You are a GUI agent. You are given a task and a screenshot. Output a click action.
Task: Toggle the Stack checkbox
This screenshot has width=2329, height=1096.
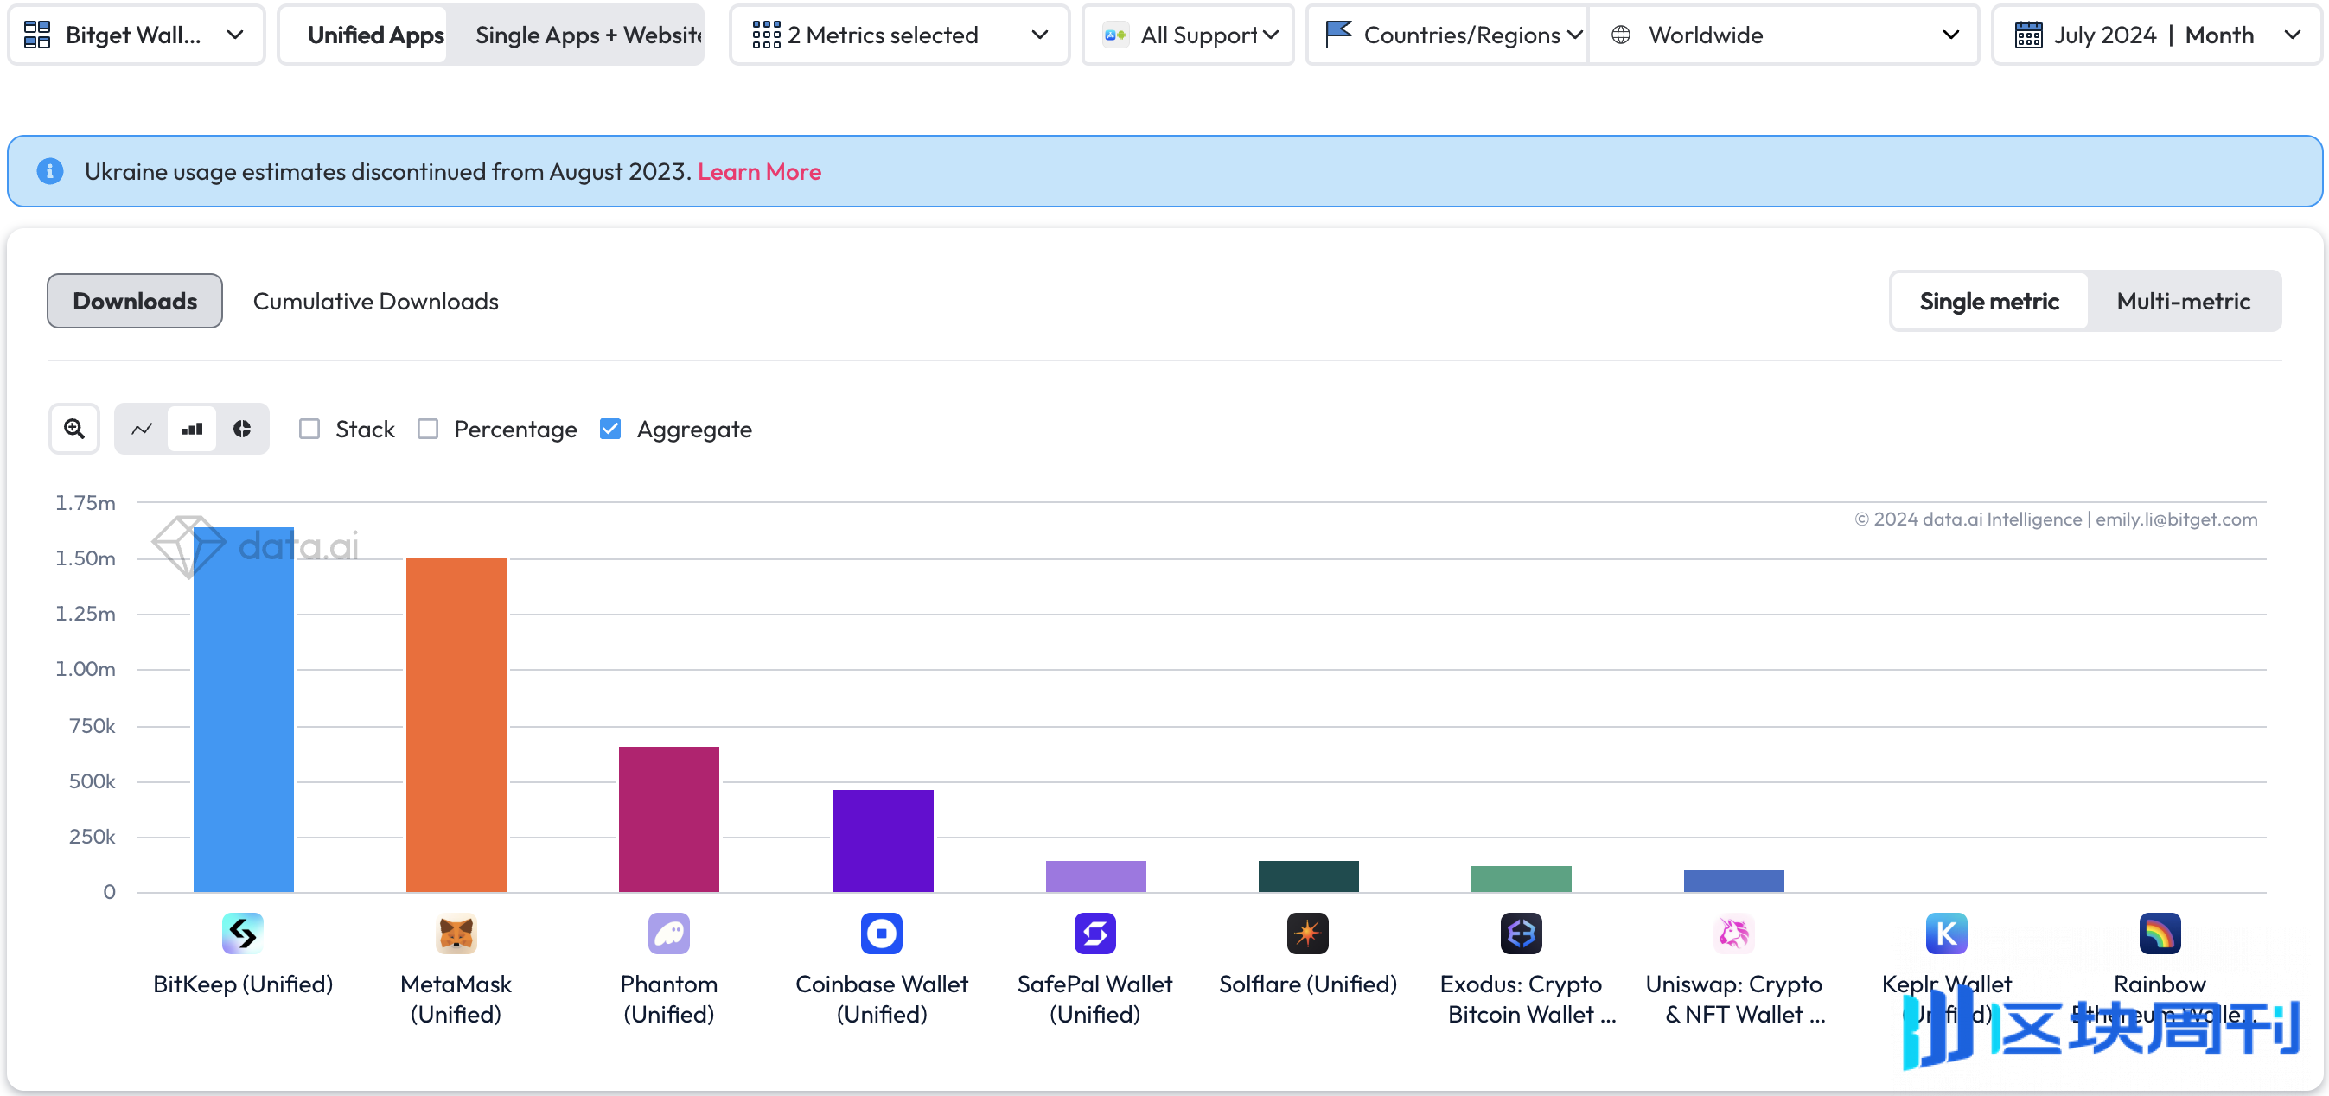point(309,430)
